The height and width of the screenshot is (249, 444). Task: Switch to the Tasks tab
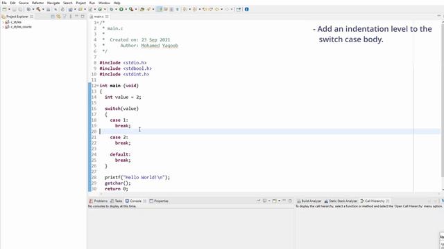(x=117, y=201)
